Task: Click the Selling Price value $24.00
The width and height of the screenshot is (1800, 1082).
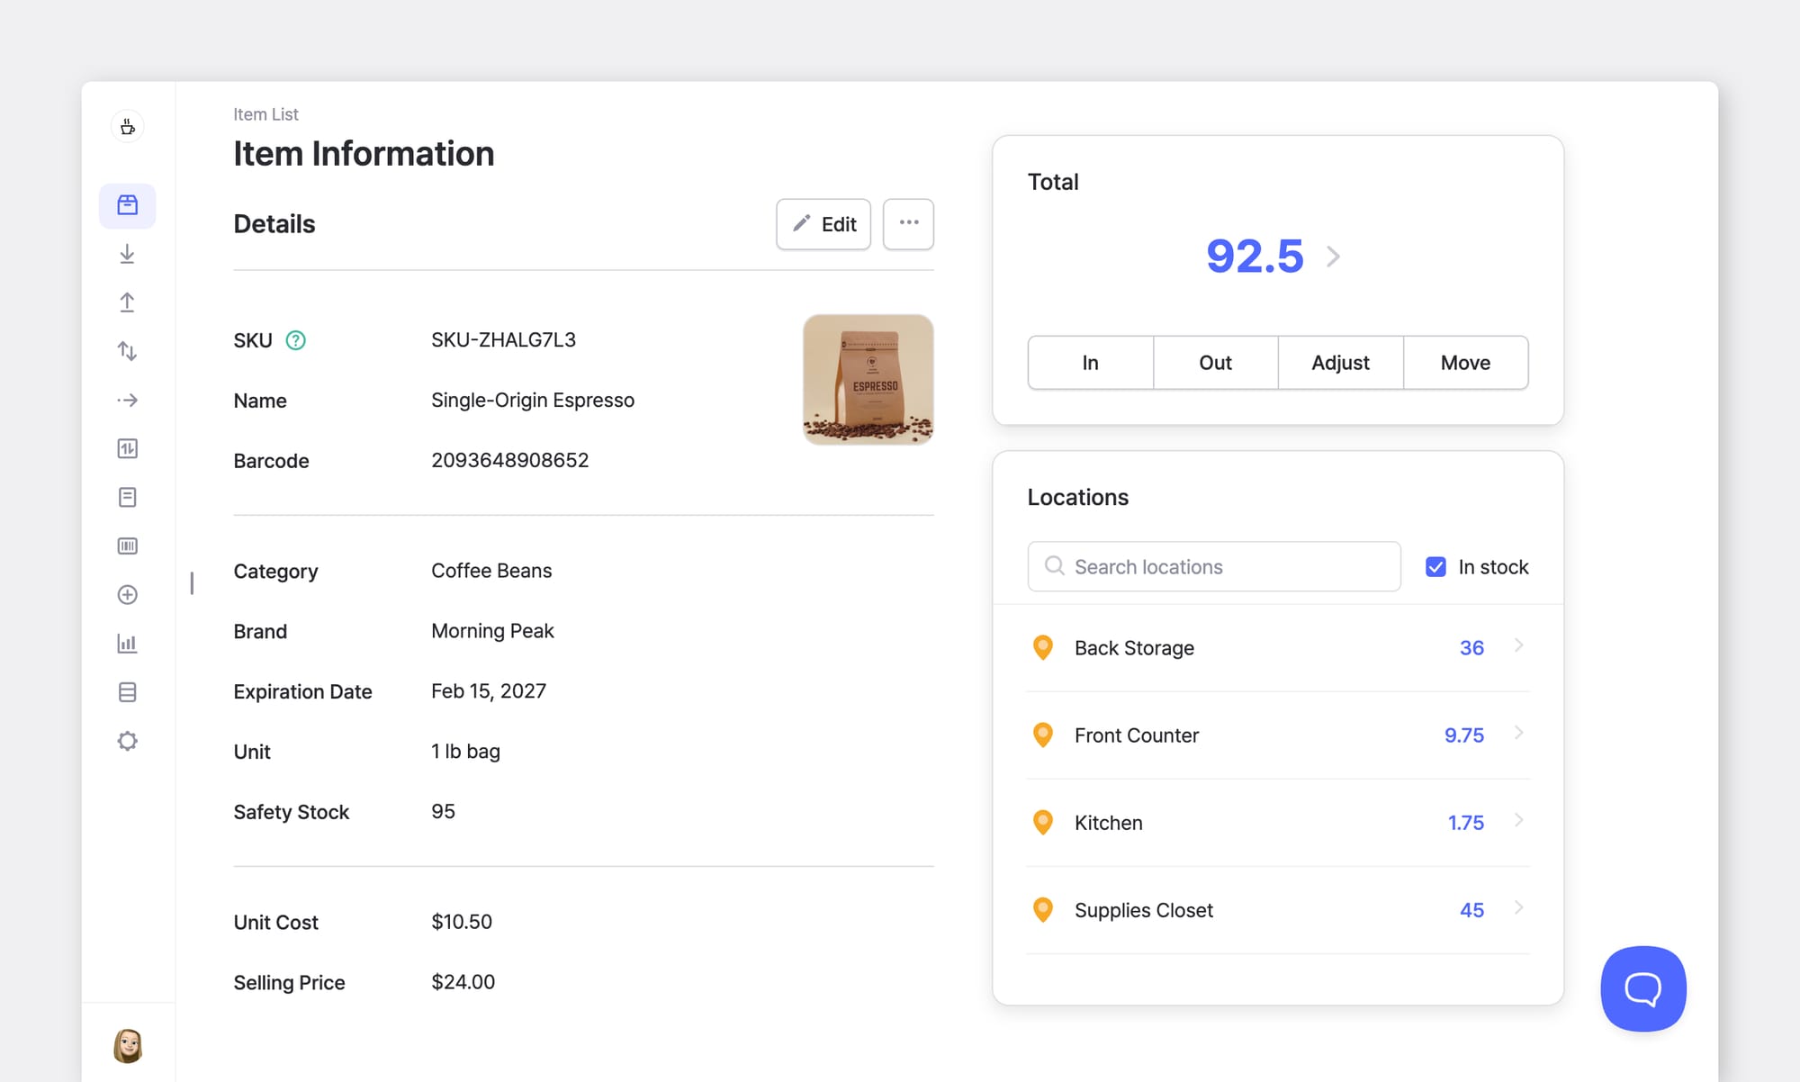Action: (463, 982)
